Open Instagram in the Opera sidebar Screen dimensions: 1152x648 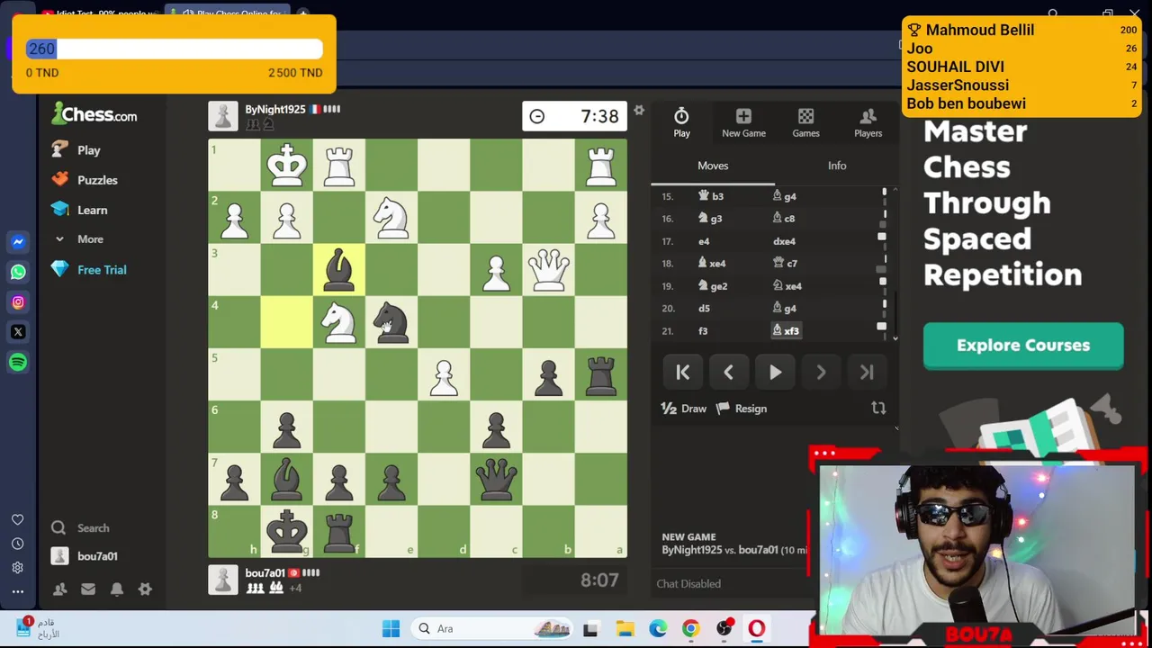[x=18, y=302]
